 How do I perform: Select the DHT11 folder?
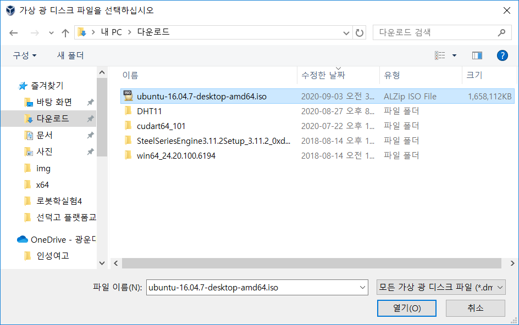[x=150, y=111]
